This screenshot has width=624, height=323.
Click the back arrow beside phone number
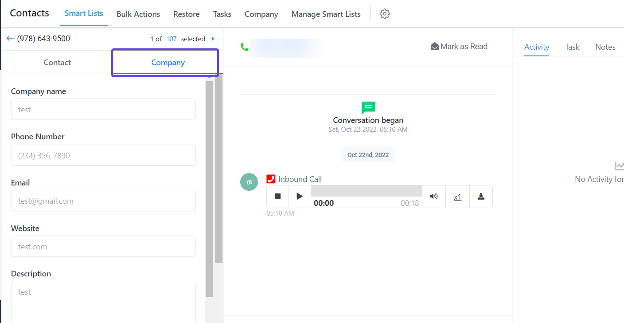pyautogui.click(x=11, y=39)
